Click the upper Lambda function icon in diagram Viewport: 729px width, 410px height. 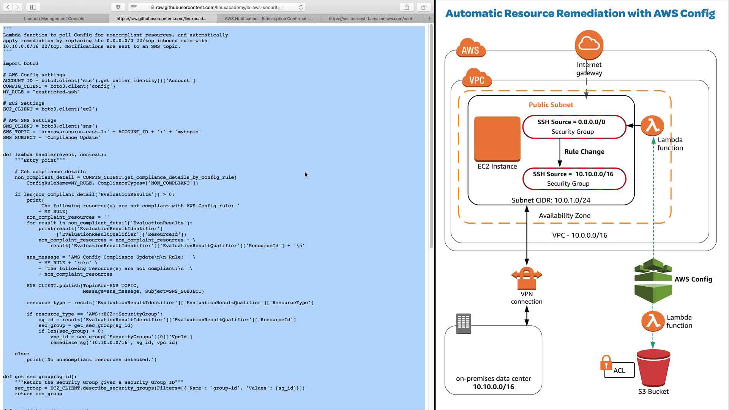click(652, 126)
